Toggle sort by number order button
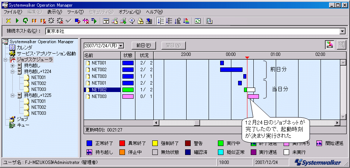The image size is (350, 168). pos(160,21)
